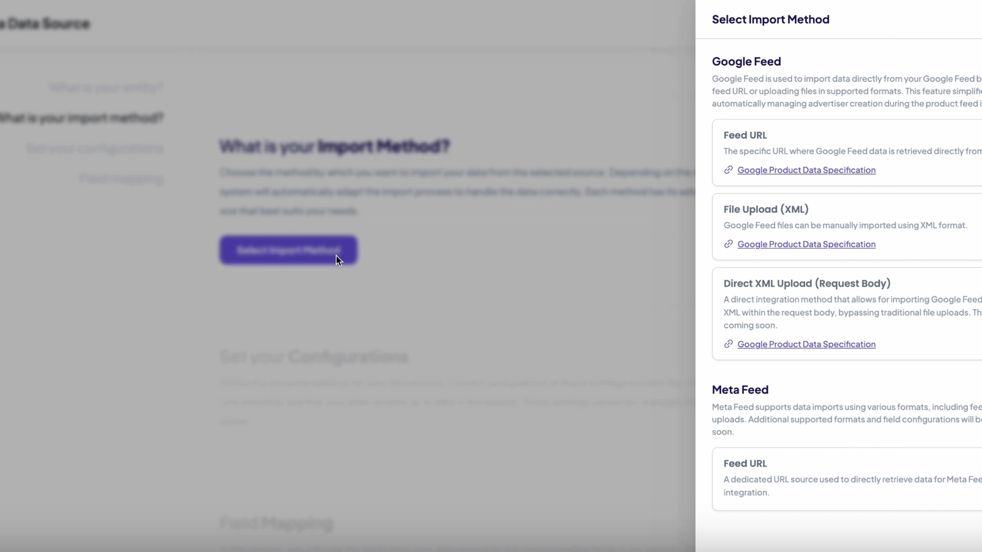The width and height of the screenshot is (982, 552).
Task: Open Google Product Data Specification under Feed URL
Action: pos(806,170)
